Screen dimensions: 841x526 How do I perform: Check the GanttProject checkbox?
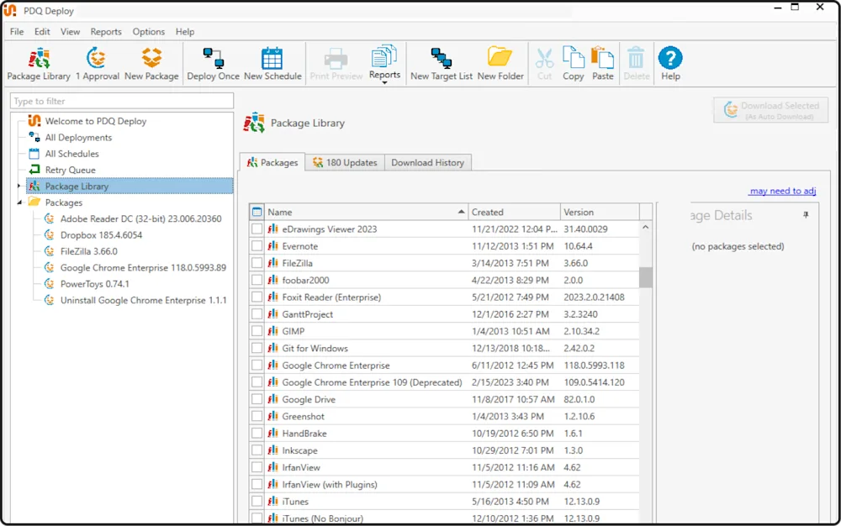[x=257, y=314]
